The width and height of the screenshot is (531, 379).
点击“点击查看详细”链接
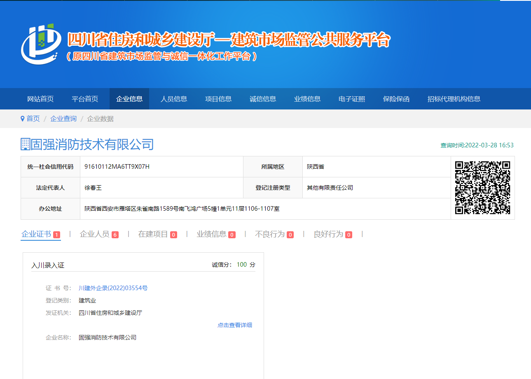[235, 325]
